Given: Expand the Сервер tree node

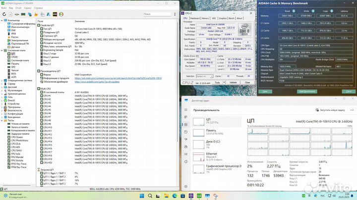Looking at the screenshot, I should 2,84.
